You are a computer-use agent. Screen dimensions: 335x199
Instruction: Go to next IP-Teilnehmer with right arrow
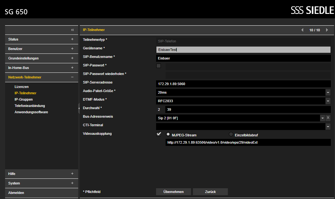[x=327, y=30]
